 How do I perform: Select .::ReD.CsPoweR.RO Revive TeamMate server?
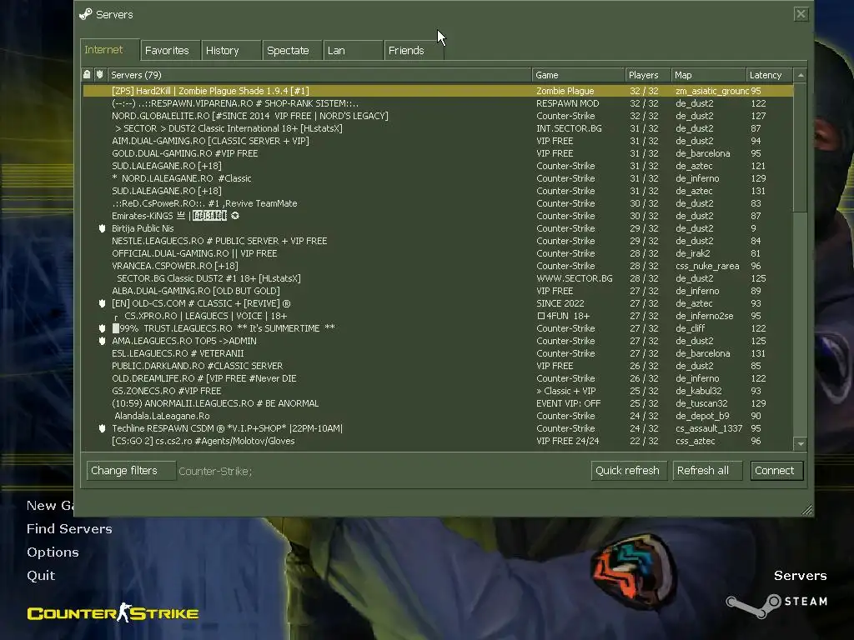pos(438,203)
